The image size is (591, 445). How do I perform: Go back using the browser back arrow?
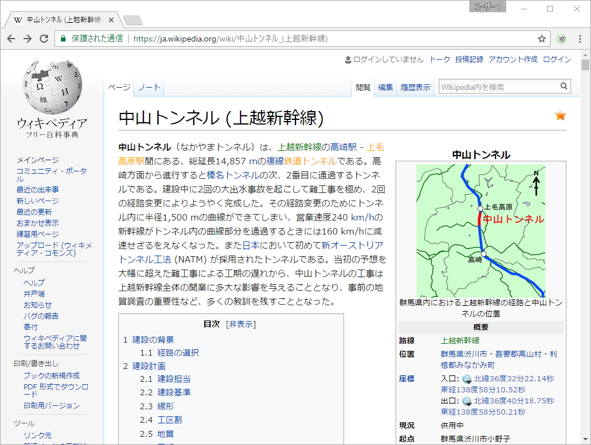click(x=12, y=39)
